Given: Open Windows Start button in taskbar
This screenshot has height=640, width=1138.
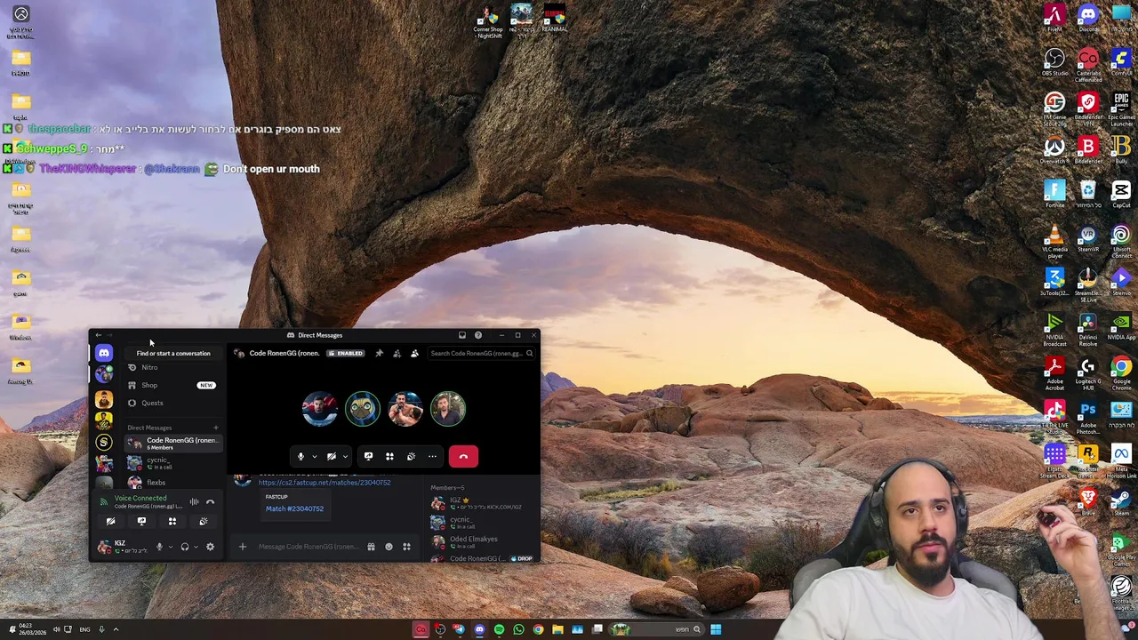Looking at the screenshot, I should pyautogui.click(x=716, y=629).
